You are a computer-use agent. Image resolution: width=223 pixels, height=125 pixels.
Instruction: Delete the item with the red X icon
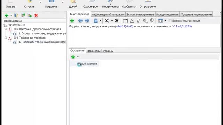(36, 15)
